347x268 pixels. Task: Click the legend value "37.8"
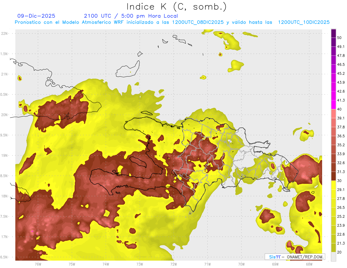point(341,127)
